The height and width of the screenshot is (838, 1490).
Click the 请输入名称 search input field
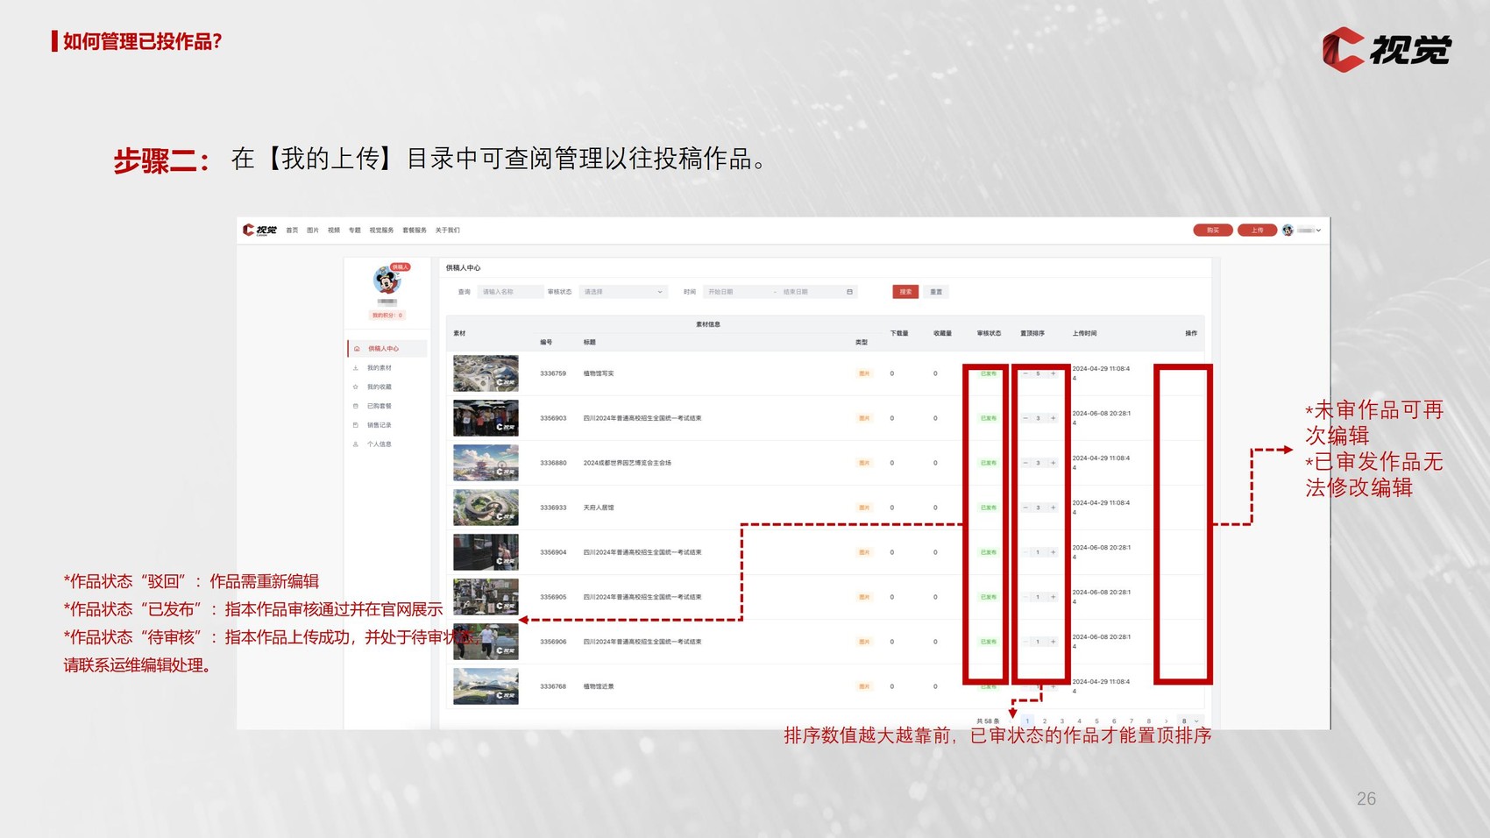coord(510,292)
